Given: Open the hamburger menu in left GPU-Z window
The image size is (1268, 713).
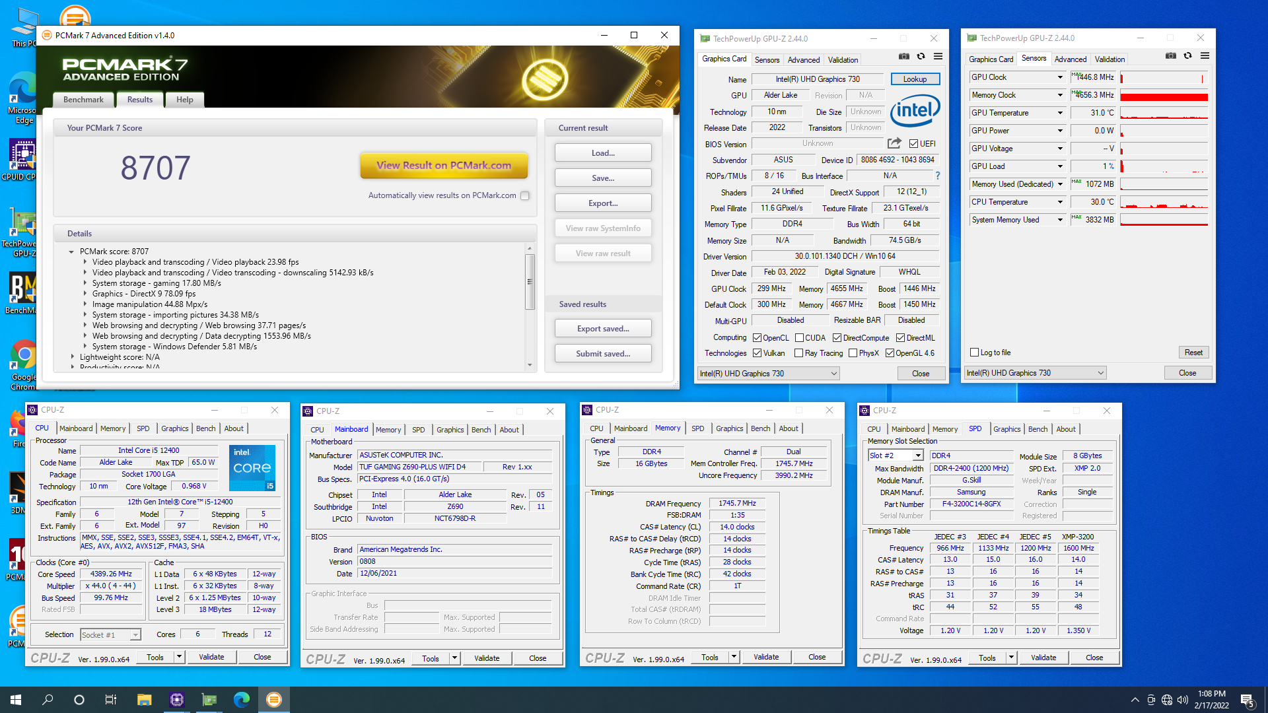Looking at the screenshot, I should tap(938, 57).
